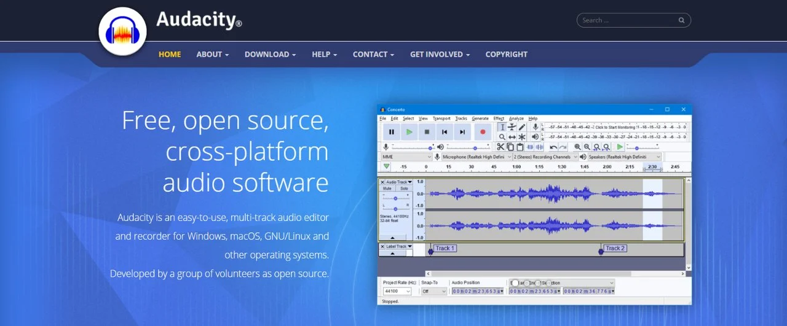Image resolution: width=787 pixels, height=326 pixels.
Task: Open the Recording Channels dropdown
Action: (x=545, y=157)
